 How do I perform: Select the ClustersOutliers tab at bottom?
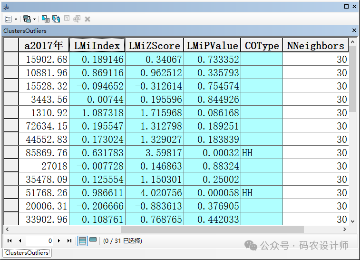27,253
